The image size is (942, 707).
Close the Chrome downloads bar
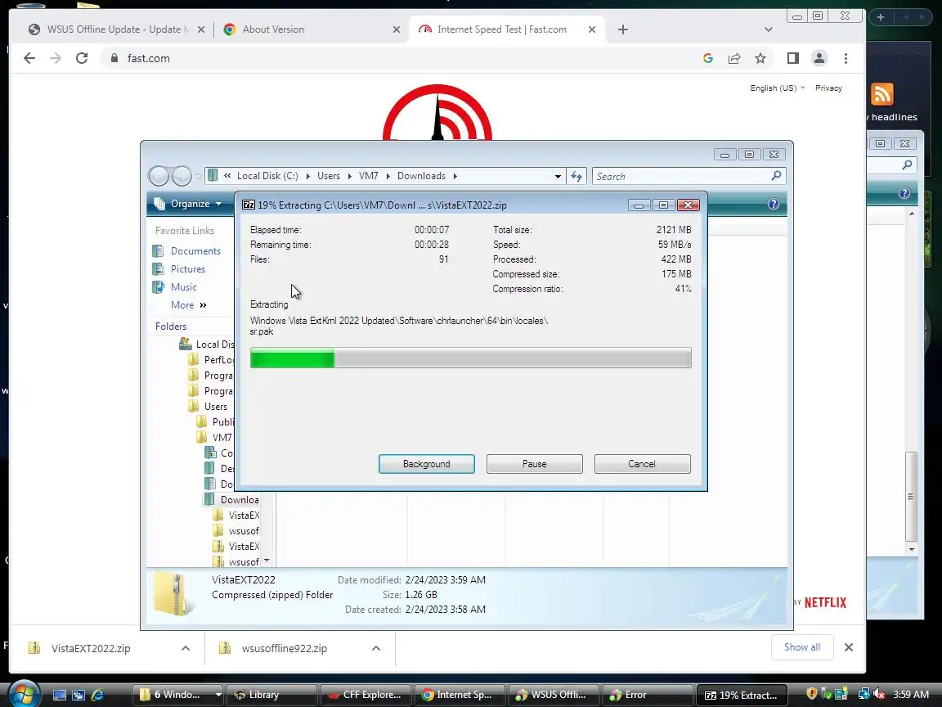click(848, 647)
